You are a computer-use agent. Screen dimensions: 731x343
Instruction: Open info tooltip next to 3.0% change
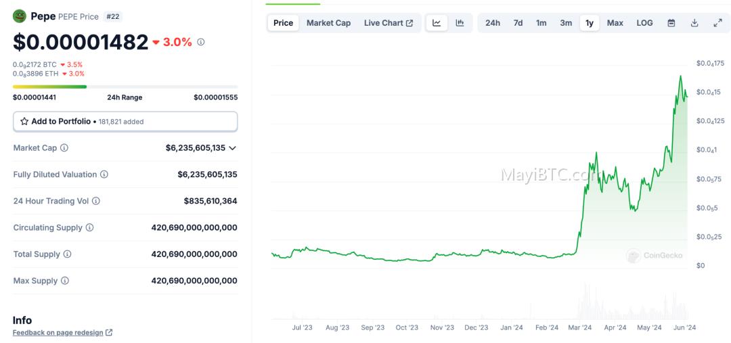[x=201, y=42]
